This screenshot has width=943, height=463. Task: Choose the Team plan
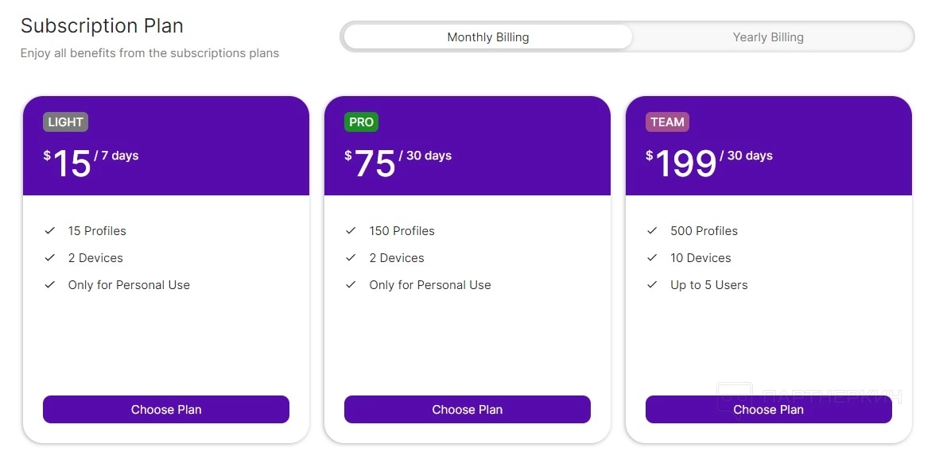[768, 410]
